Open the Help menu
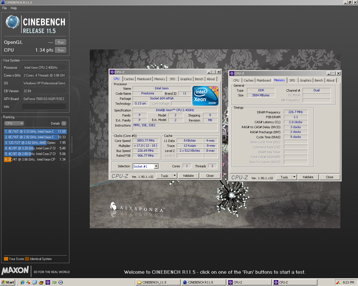The image size is (358, 286). (14, 8)
